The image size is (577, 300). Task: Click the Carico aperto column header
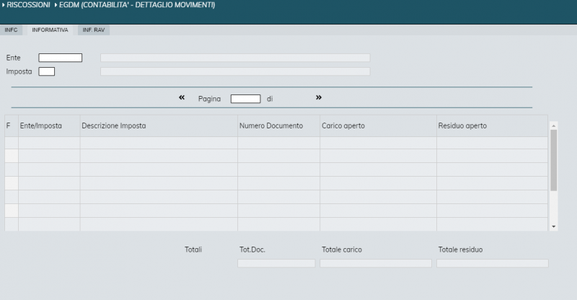point(343,125)
